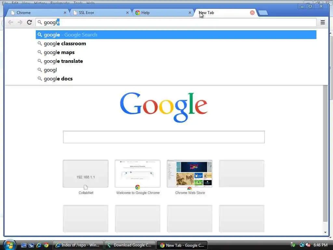Click the CollabNet label link
The image size is (333, 250).
click(x=86, y=193)
